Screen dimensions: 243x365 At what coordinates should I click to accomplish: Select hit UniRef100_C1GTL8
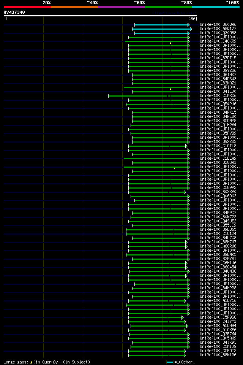[x=218, y=146]
